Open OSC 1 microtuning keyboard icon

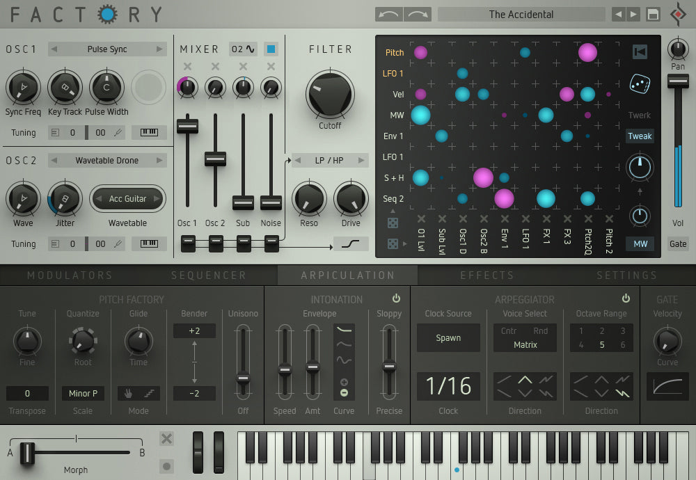pyautogui.click(x=149, y=132)
